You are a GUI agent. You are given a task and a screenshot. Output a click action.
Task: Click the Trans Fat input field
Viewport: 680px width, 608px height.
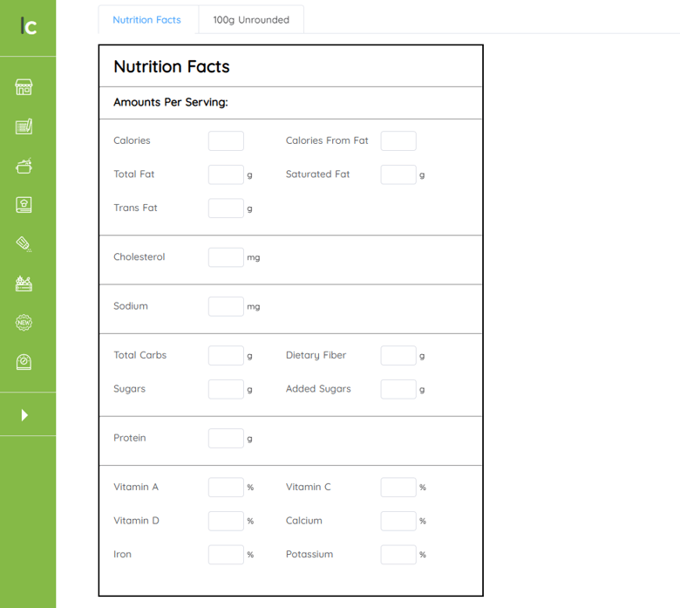pyautogui.click(x=226, y=208)
